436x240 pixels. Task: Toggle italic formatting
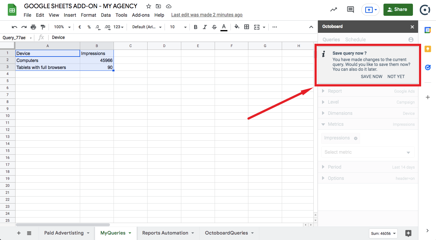205,27
